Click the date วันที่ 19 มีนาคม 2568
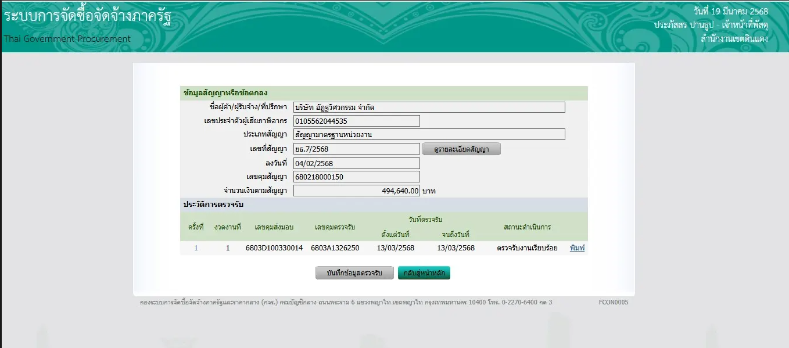 coord(731,12)
